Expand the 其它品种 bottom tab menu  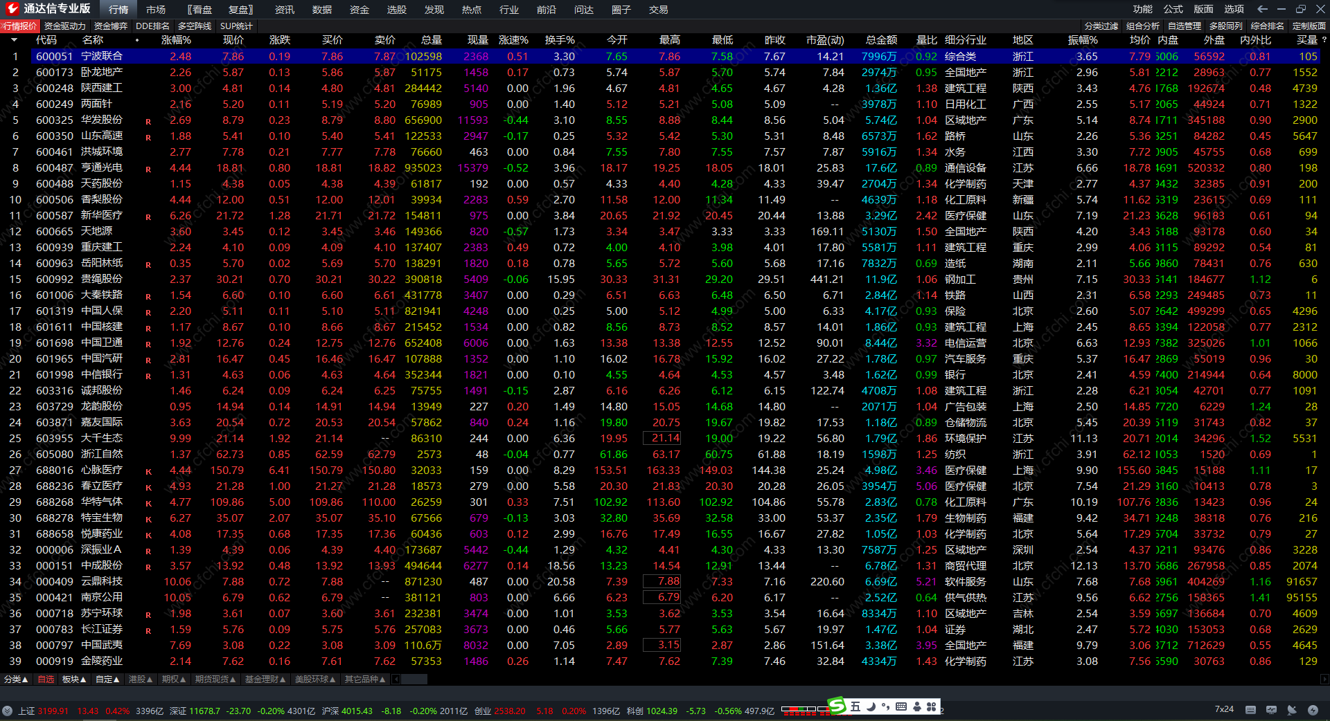coord(365,679)
